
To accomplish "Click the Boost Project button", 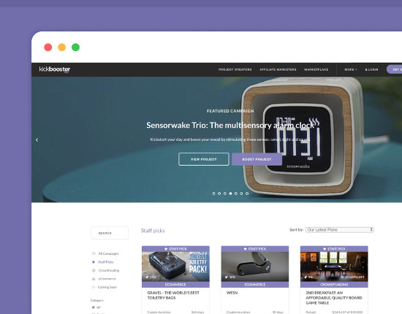I will [257, 159].
